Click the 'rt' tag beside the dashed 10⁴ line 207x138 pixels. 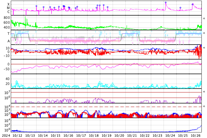204,106
